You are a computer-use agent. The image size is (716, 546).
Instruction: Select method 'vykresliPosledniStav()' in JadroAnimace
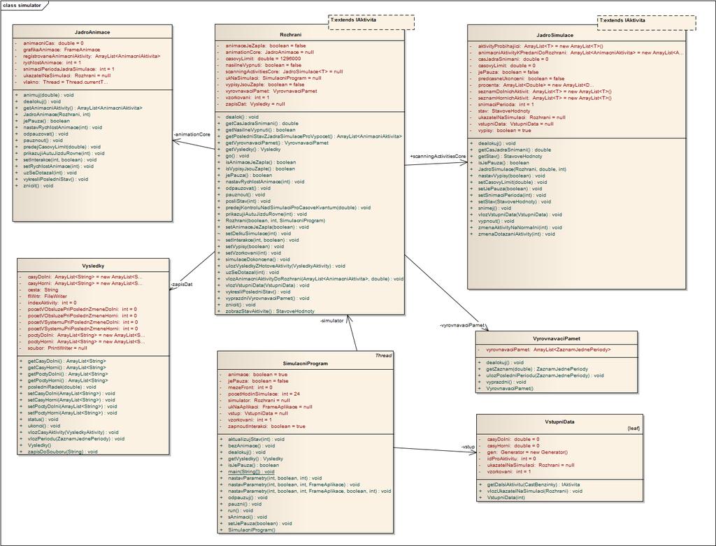pos(56,180)
